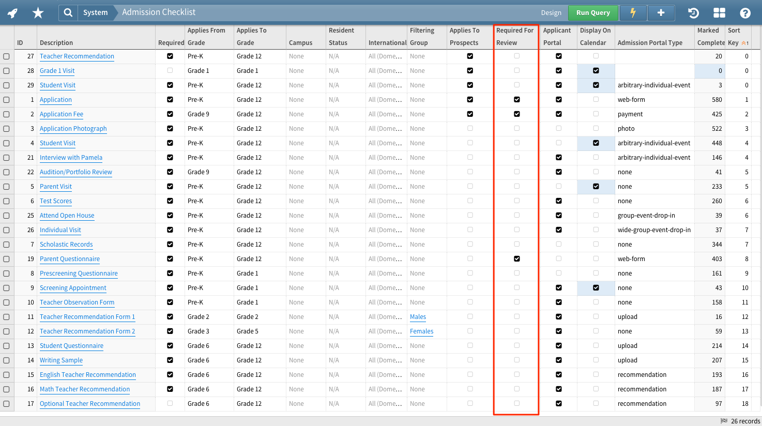Select the System breadcrumb
Viewport: 762px width, 426px height.
tap(96, 12)
